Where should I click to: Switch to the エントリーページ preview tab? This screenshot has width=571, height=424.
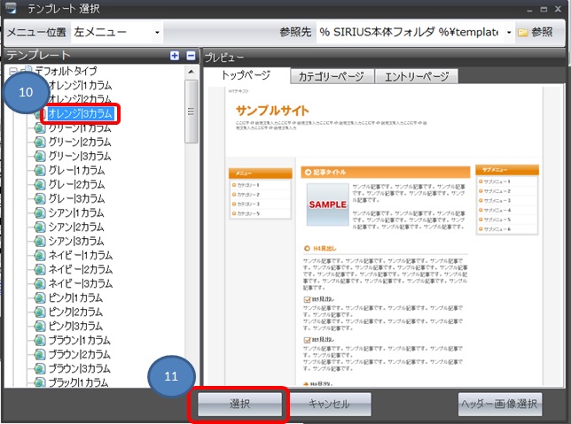pos(416,77)
